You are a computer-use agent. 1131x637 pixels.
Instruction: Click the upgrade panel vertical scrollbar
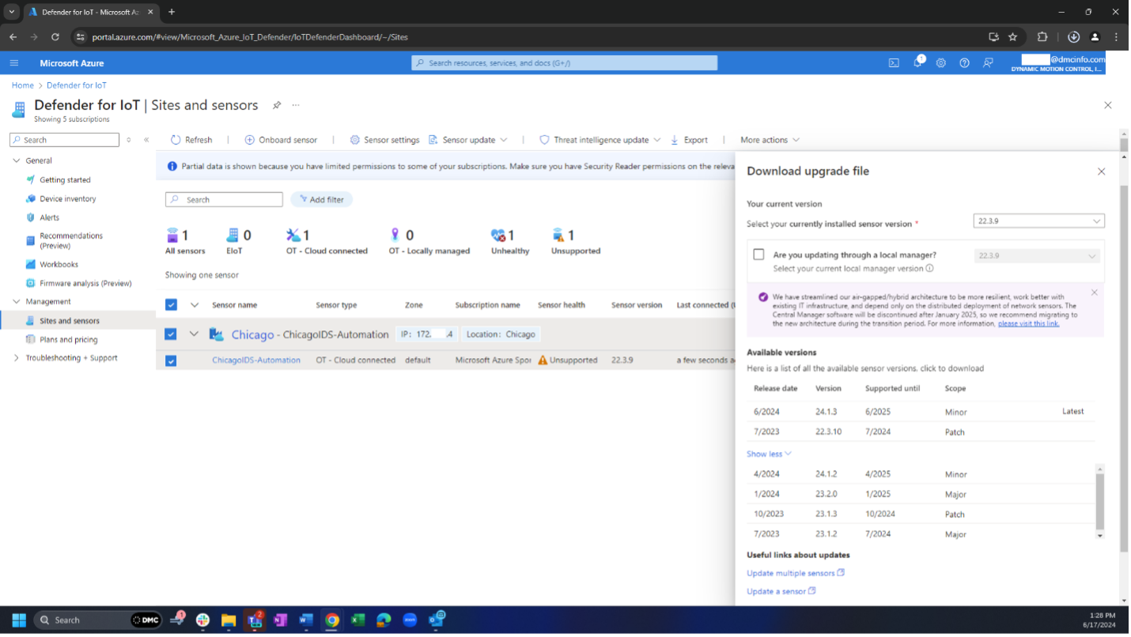point(1124,369)
